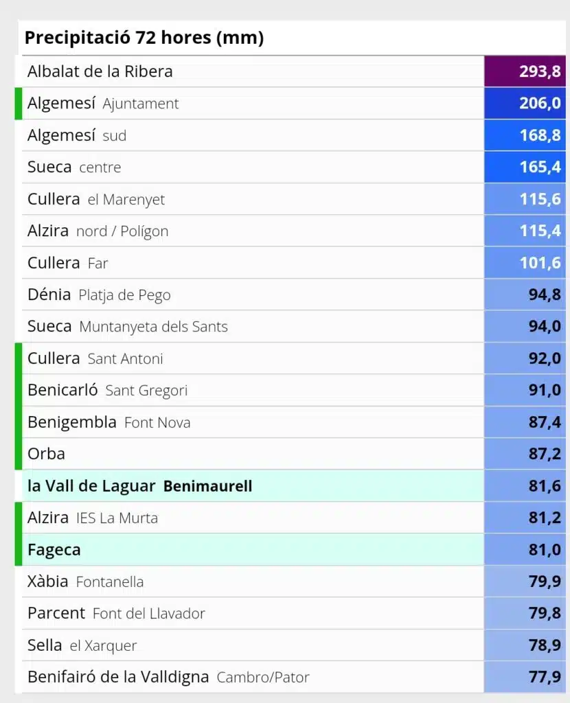Select the purple 293,8 value cell
The image size is (570, 703).
coord(525,71)
